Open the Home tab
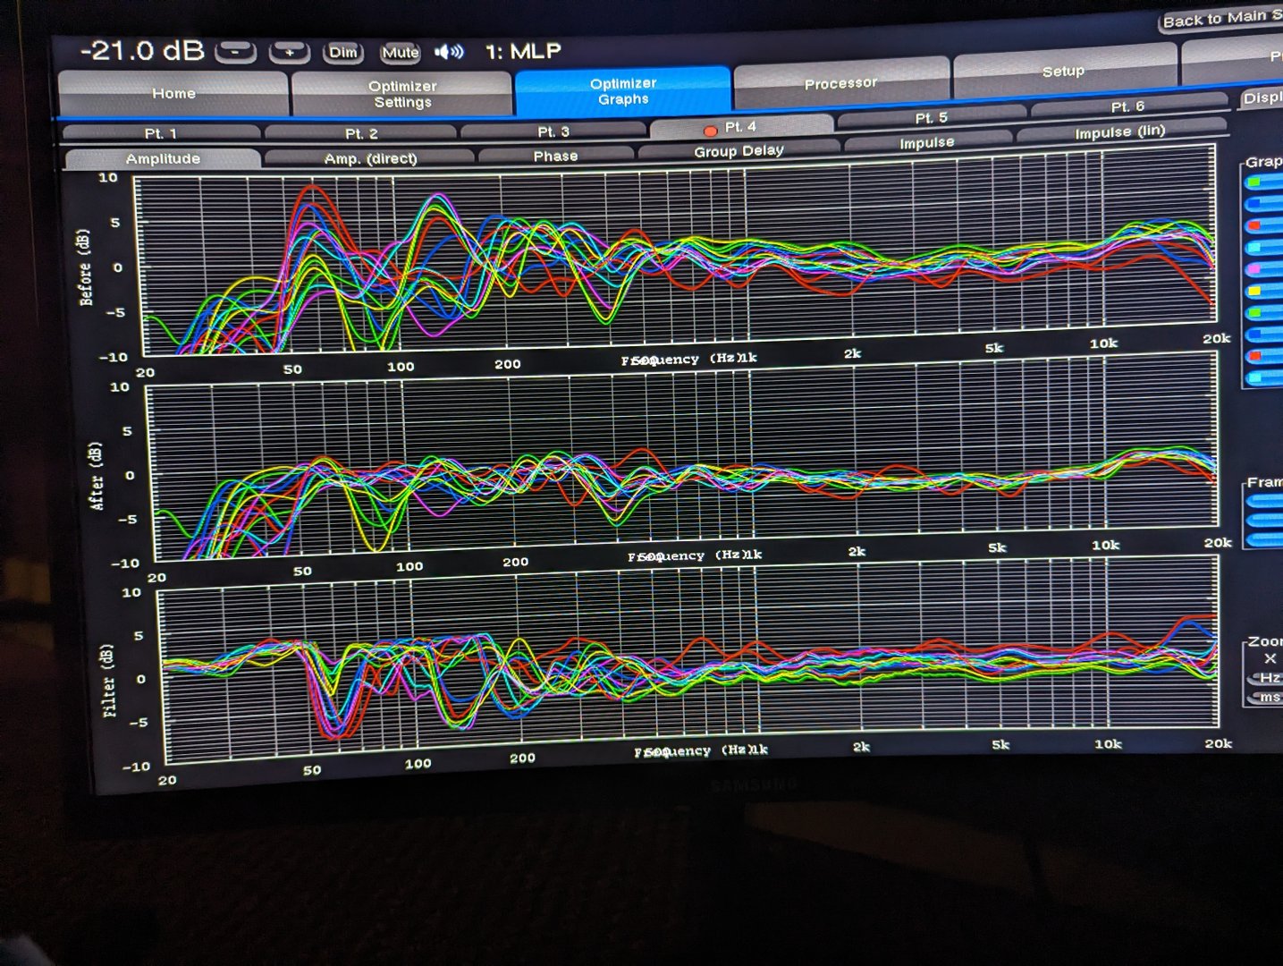This screenshot has height=966, width=1283. (x=173, y=94)
